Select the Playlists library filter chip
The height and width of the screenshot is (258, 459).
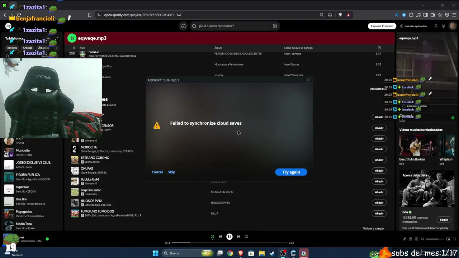[11, 48]
